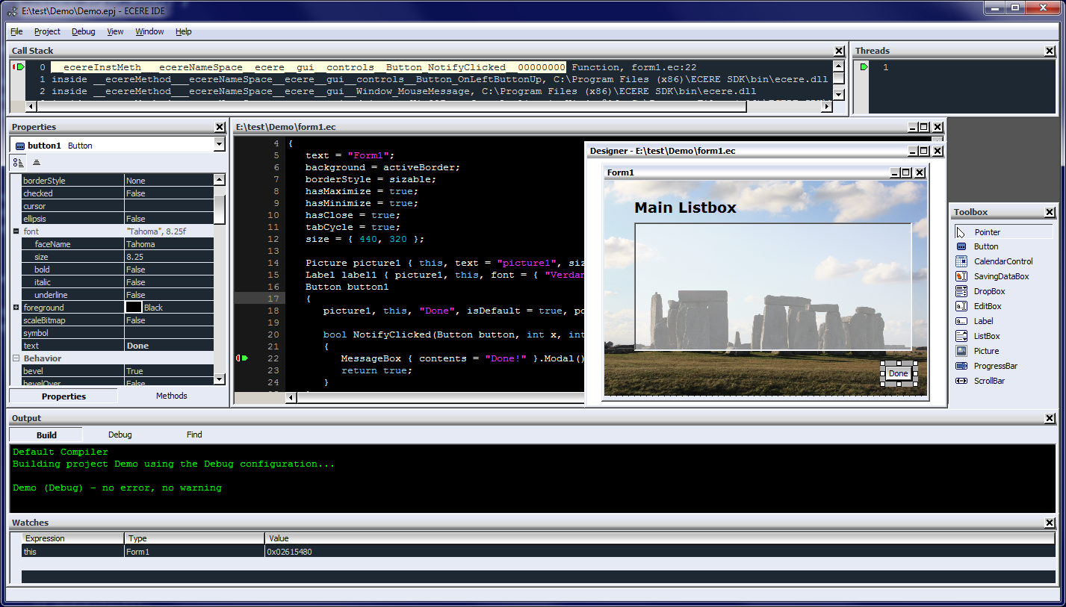The image size is (1066, 607).
Task: Click the ellipsis property value False
Action: pyautogui.click(x=169, y=219)
